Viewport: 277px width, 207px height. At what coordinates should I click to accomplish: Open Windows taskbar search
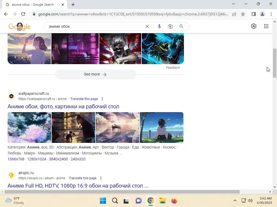pos(115,201)
